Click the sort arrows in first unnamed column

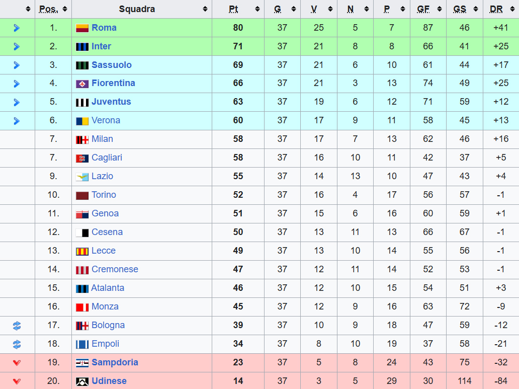click(x=28, y=9)
